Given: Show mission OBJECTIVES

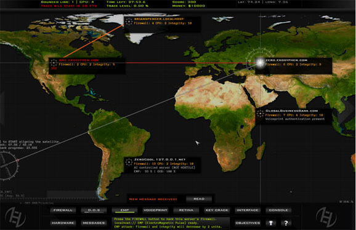Looking at the screenshot, I should [248, 223].
